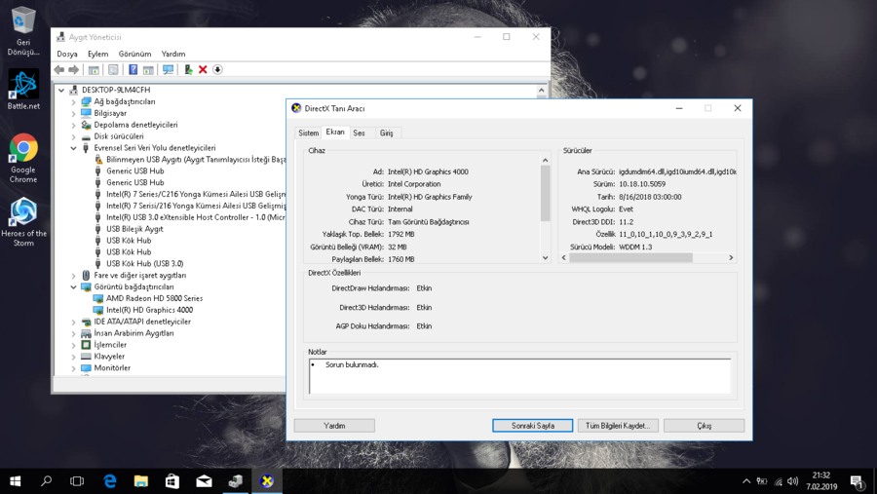Expand the Bilgisayar node
Viewport: 877px width, 494px height.
(x=73, y=114)
